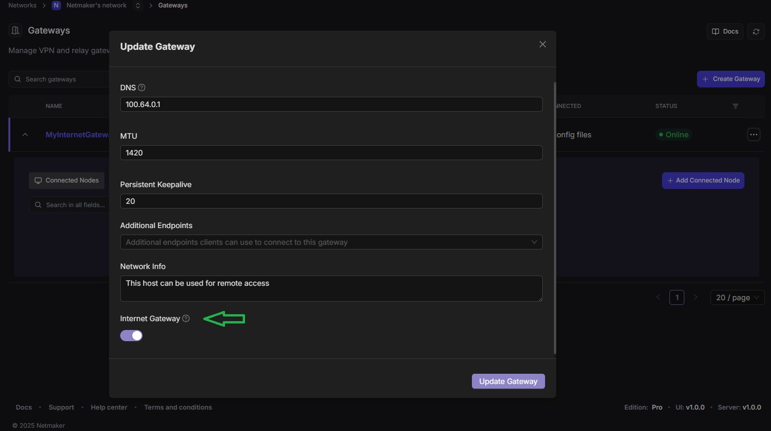
Task: Click the Status column filter icon
Action: click(x=736, y=106)
